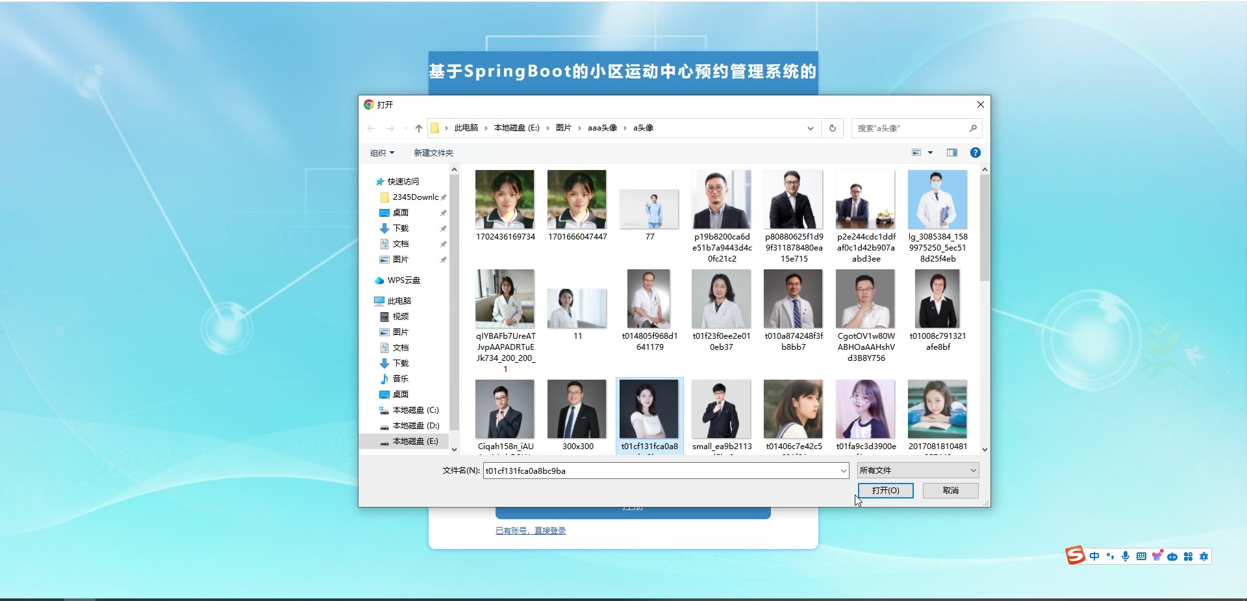The height and width of the screenshot is (601, 1247).
Task: Click the 取消 button
Action: point(950,491)
